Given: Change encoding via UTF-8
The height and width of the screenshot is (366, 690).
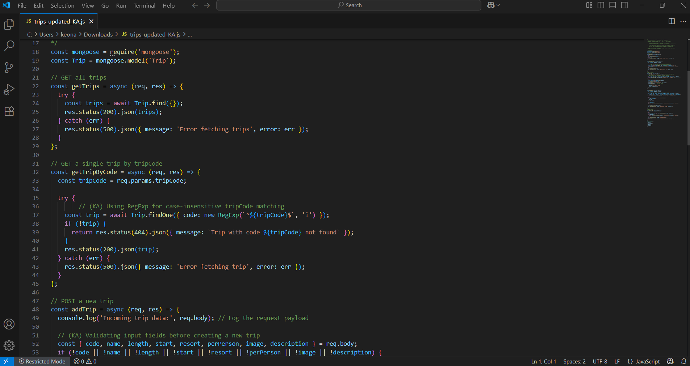Looking at the screenshot, I should pyautogui.click(x=600, y=361).
